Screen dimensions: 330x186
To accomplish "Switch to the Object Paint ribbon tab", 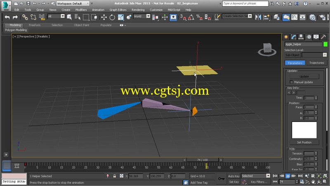I will 82,25.
